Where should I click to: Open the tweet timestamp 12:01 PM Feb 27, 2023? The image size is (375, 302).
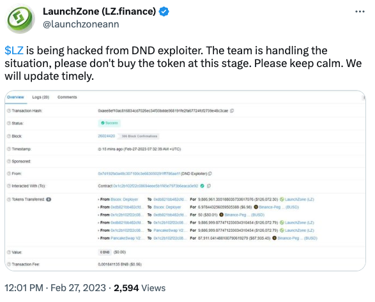[x=55, y=288]
